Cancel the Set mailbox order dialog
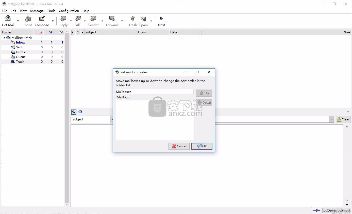This screenshot has width=352, height=214. point(179,146)
